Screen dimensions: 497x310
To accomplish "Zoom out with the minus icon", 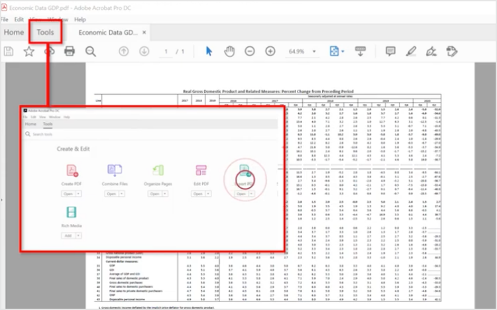I will tap(250, 52).
